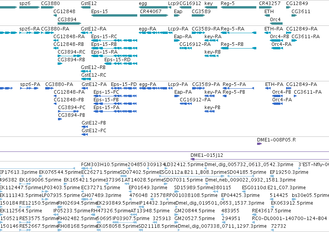Image resolution: width=329 pixels, height=232 pixels.
Task: Select the Eps-15-RD transcript
Action: click(x=121, y=63)
